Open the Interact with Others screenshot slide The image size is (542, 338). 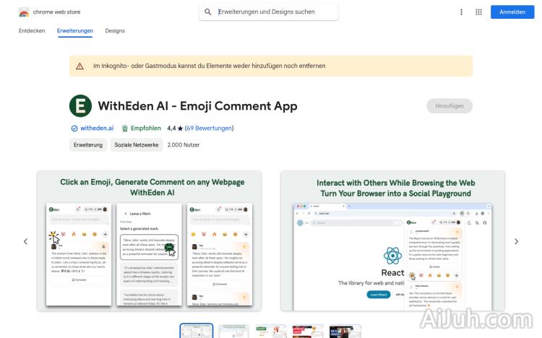[x=392, y=240]
